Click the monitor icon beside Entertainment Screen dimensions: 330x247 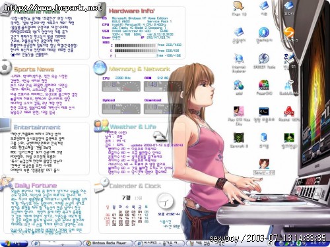(x=5, y=125)
